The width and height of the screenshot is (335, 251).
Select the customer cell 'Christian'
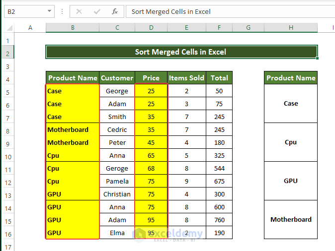click(117, 194)
